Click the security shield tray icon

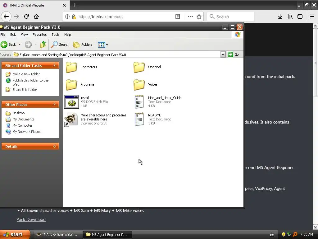coord(284,234)
